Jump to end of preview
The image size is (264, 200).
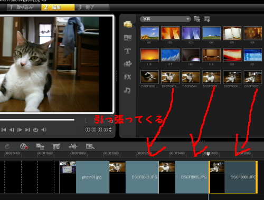(27, 129)
